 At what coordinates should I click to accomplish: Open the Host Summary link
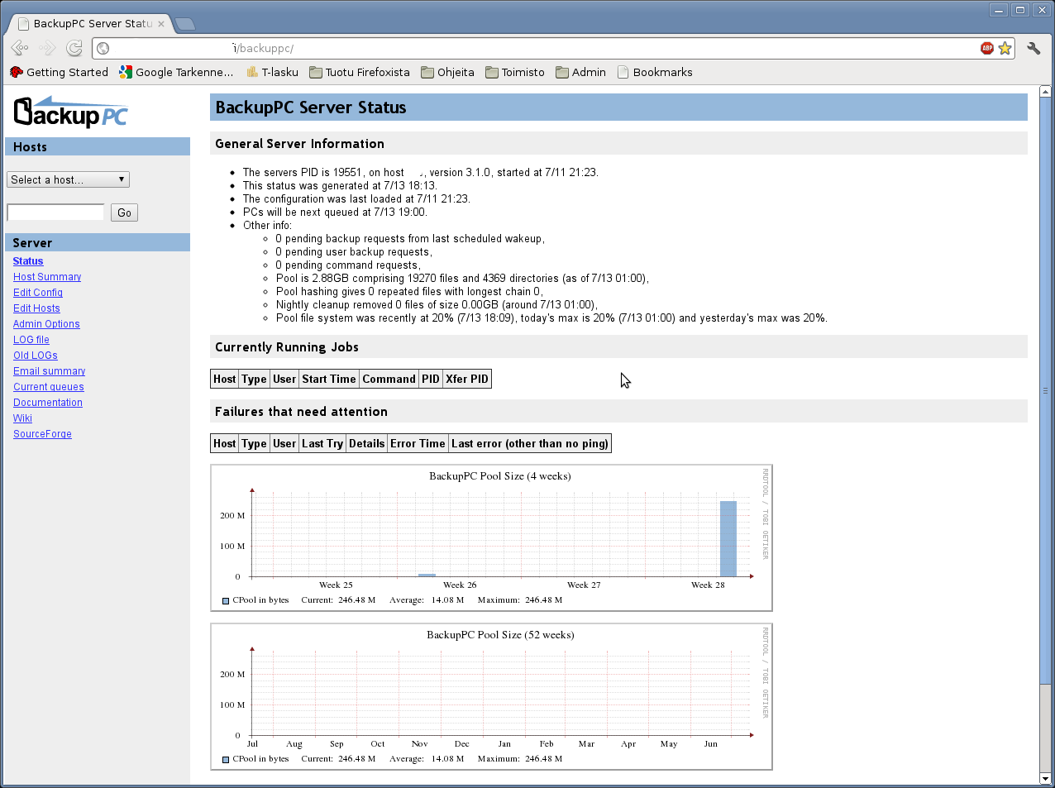point(47,277)
